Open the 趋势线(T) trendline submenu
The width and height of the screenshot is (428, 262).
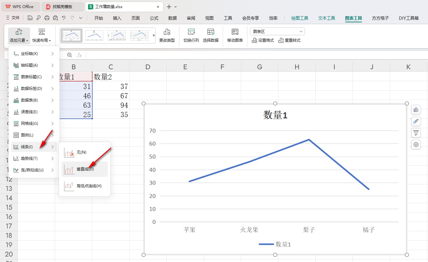[34, 158]
